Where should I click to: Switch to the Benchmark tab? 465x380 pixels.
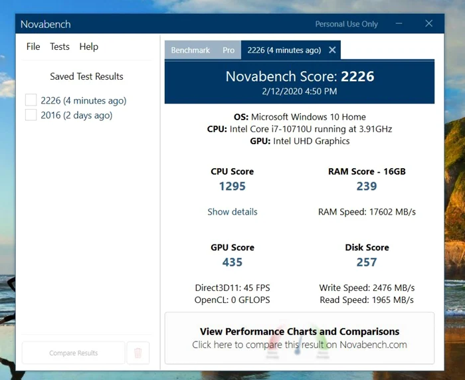(191, 50)
